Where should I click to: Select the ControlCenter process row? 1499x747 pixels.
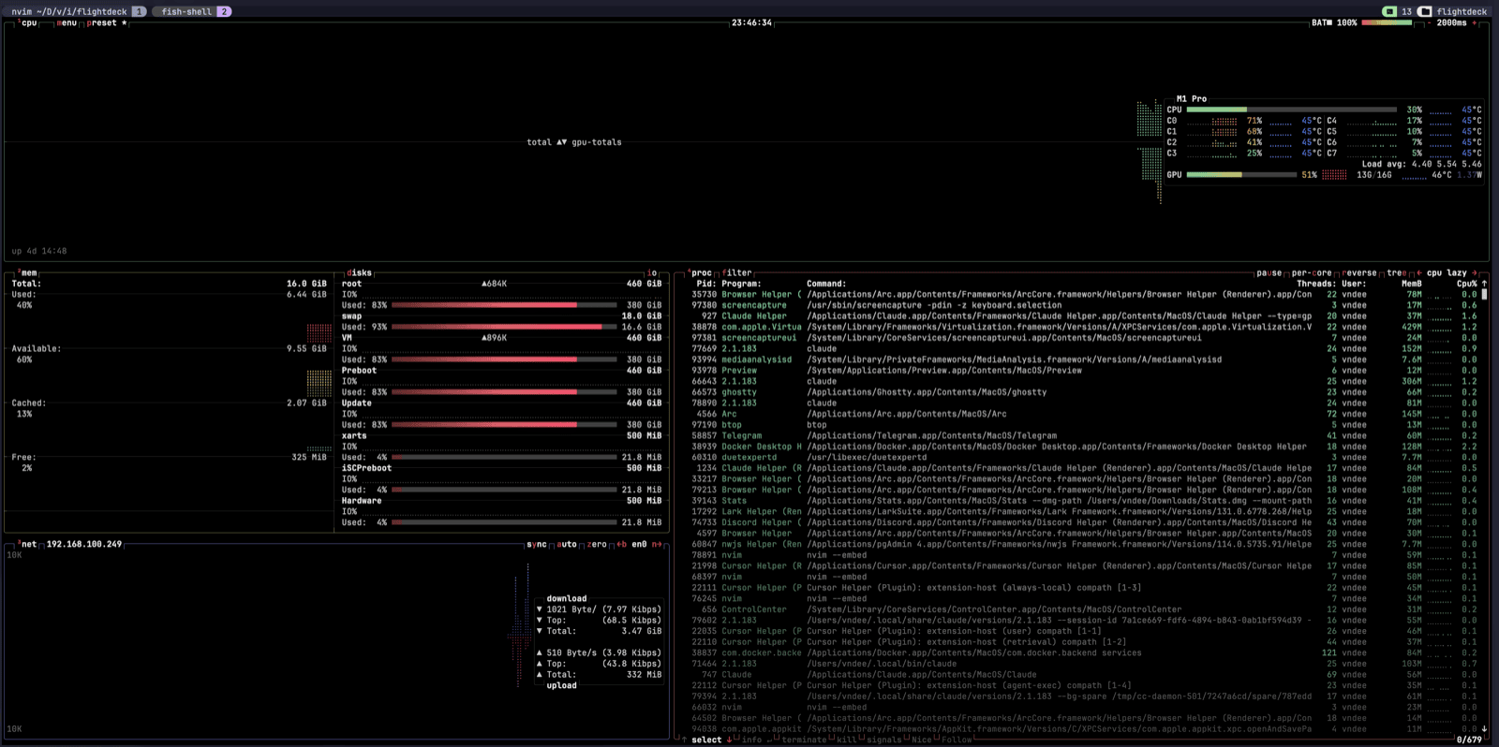point(1084,609)
